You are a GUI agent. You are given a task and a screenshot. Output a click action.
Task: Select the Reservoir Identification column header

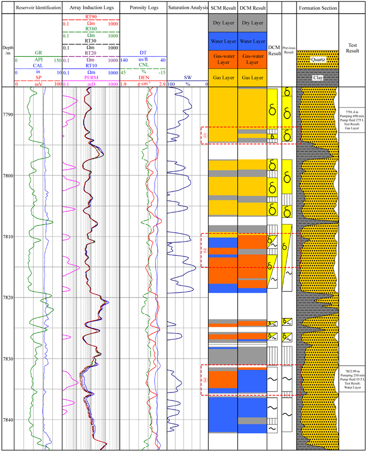click(x=38, y=8)
